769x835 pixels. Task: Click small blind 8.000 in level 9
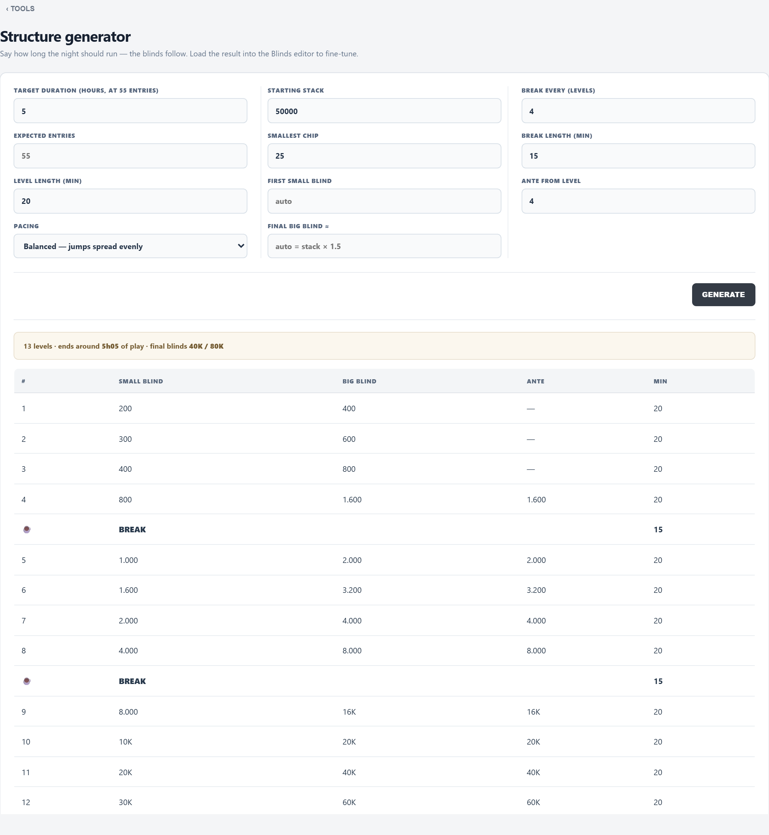(128, 712)
